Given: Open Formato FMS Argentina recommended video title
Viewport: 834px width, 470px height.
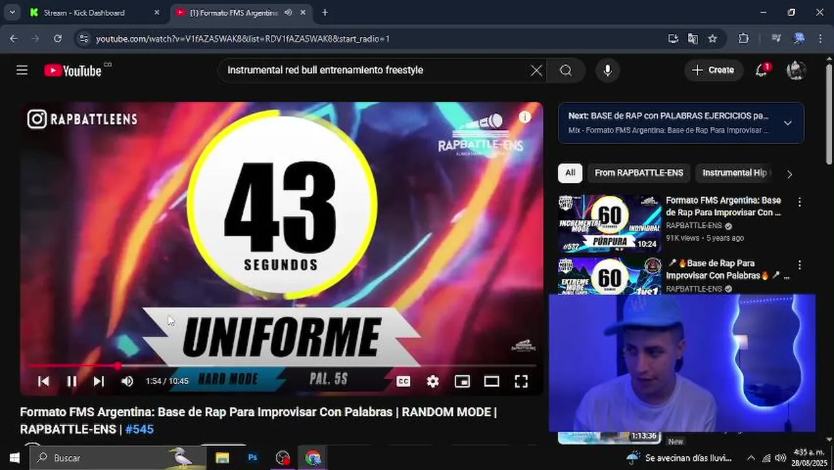Looking at the screenshot, I should pyautogui.click(x=723, y=206).
